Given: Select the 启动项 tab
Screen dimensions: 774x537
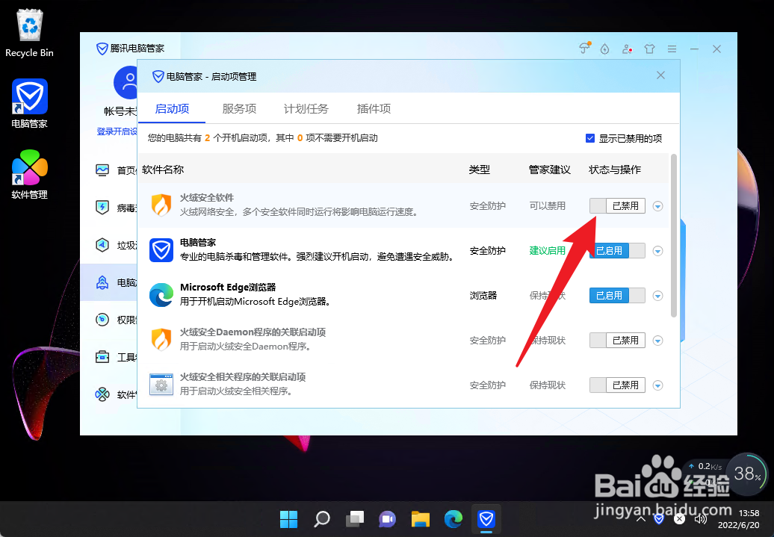Looking at the screenshot, I should point(172,108).
